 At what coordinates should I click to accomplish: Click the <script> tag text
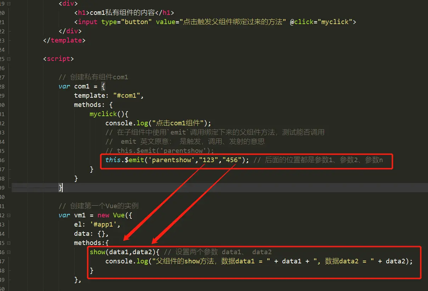(x=58, y=59)
